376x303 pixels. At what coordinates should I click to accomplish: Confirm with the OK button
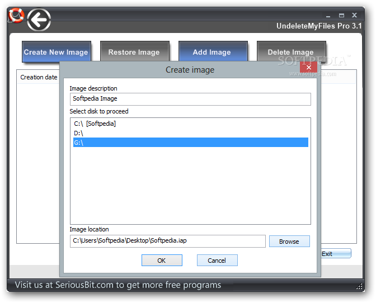(x=162, y=261)
